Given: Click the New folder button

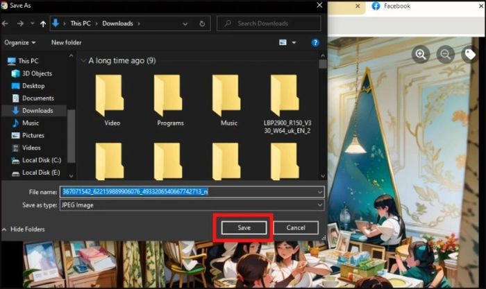Looking at the screenshot, I should click(x=66, y=42).
